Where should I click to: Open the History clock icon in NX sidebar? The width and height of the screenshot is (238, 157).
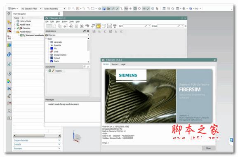(x=9, y=74)
